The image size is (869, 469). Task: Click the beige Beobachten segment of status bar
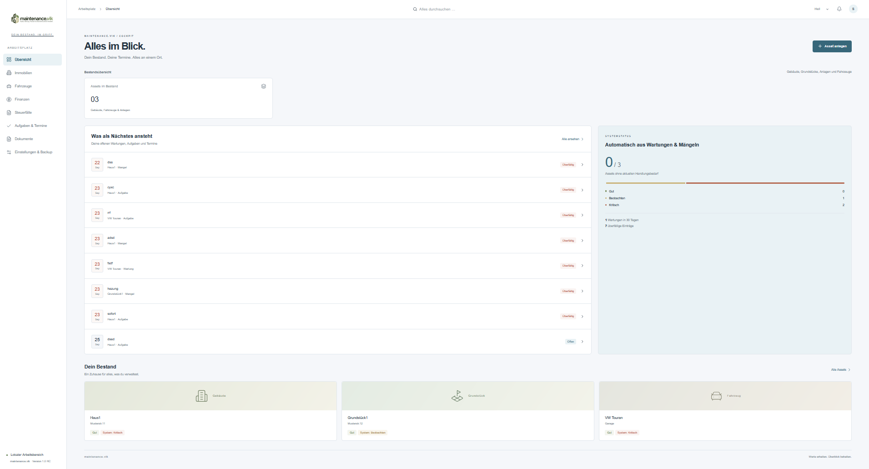tap(646, 183)
